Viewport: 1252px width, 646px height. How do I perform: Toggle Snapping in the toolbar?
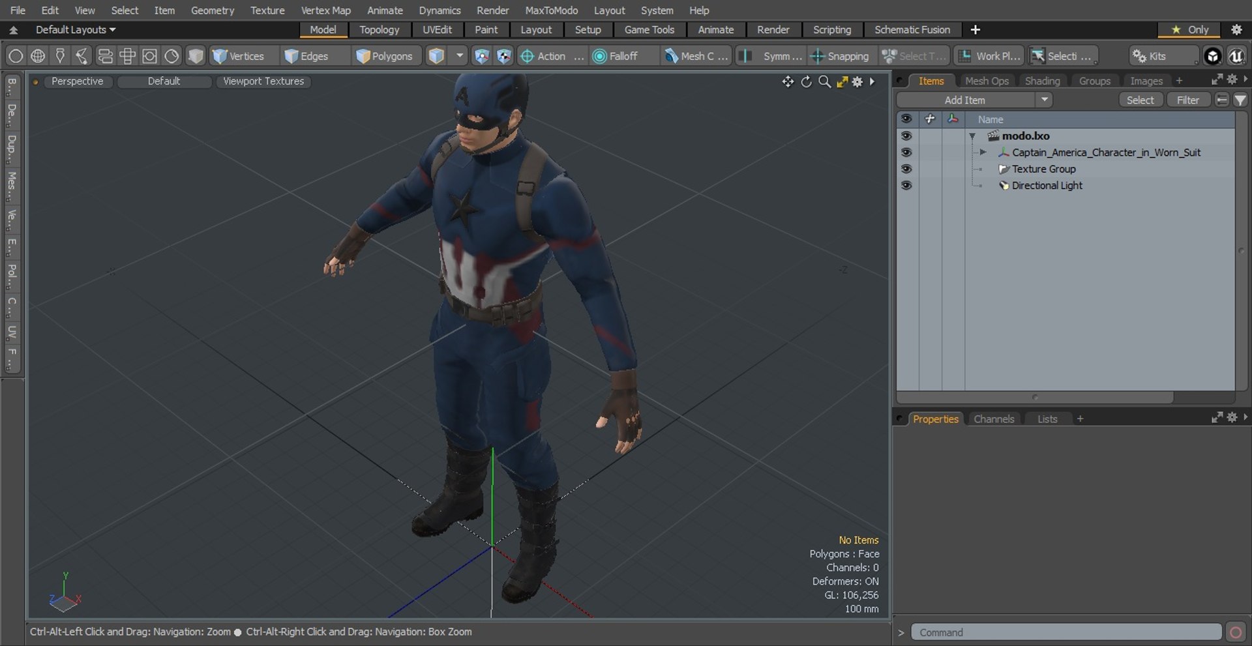pyautogui.click(x=841, y=56)
